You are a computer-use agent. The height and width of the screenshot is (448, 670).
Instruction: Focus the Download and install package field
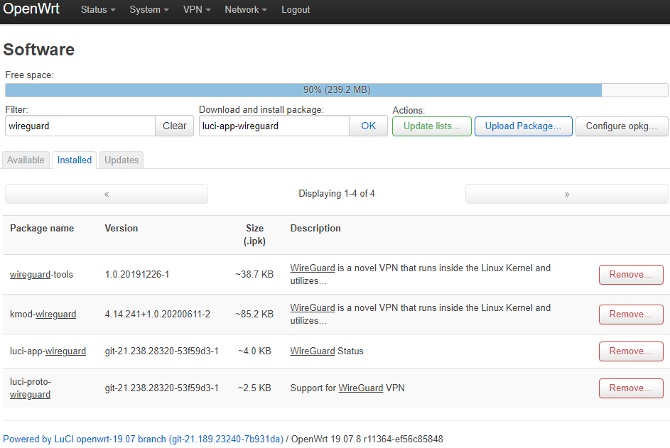[x=274, y=126]
